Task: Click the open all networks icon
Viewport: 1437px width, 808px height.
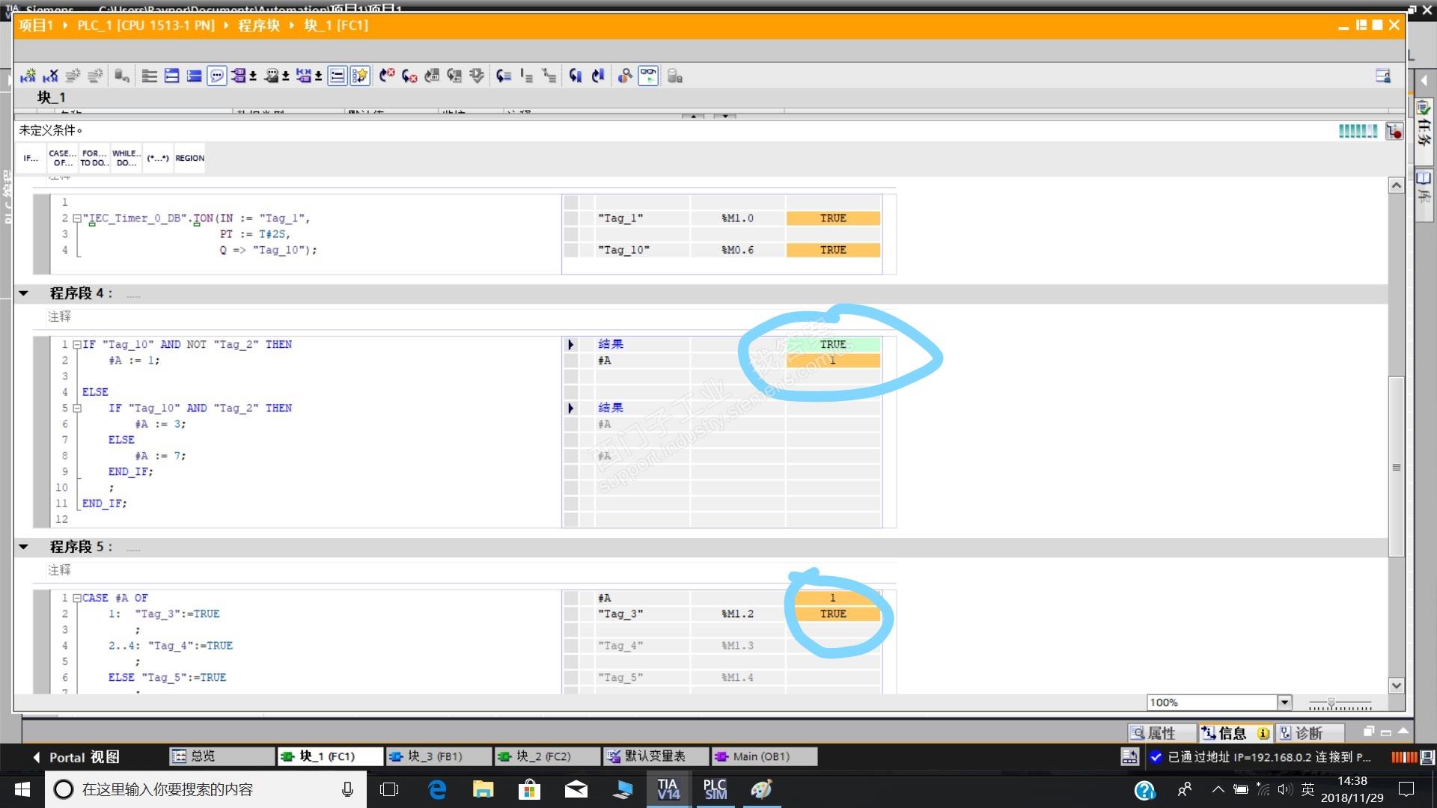Action: [x=171, y=76]
